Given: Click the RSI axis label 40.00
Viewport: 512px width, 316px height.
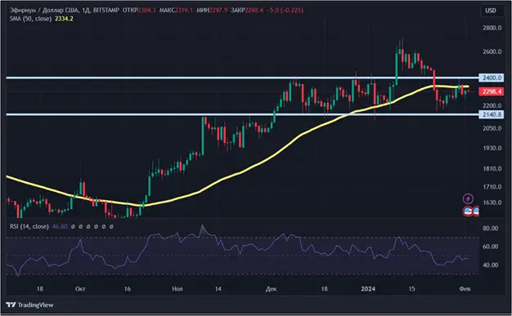Looking at the screenshot, I should point(491,265).
